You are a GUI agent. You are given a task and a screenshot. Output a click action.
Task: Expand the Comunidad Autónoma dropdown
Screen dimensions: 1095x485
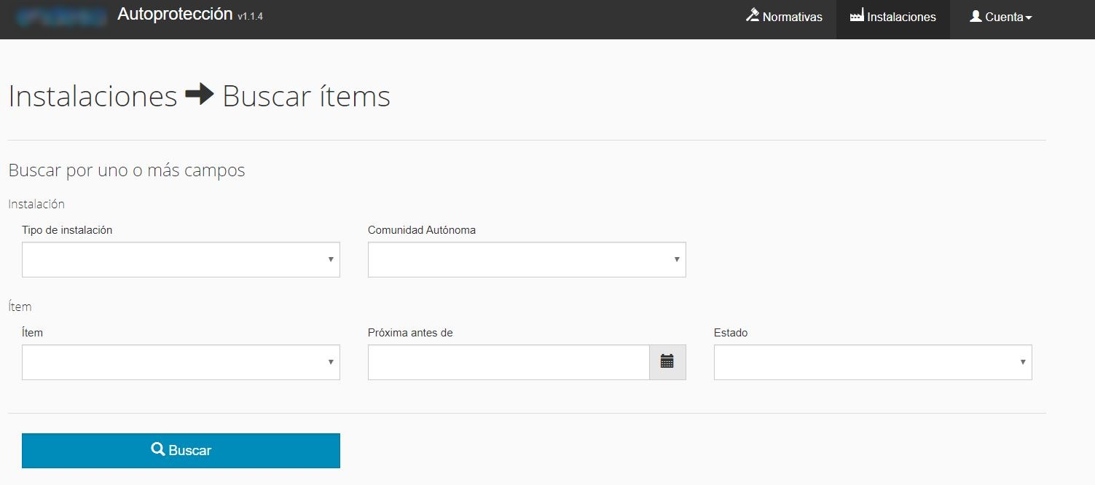526,260
